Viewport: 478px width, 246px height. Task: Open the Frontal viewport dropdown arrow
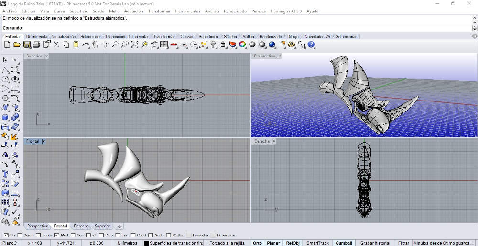click(43, 141)
